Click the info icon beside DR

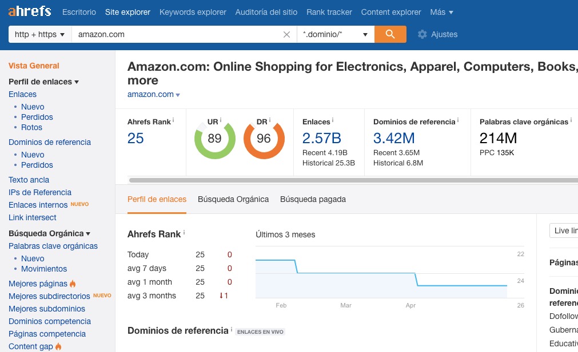click(x=270, y=120)
